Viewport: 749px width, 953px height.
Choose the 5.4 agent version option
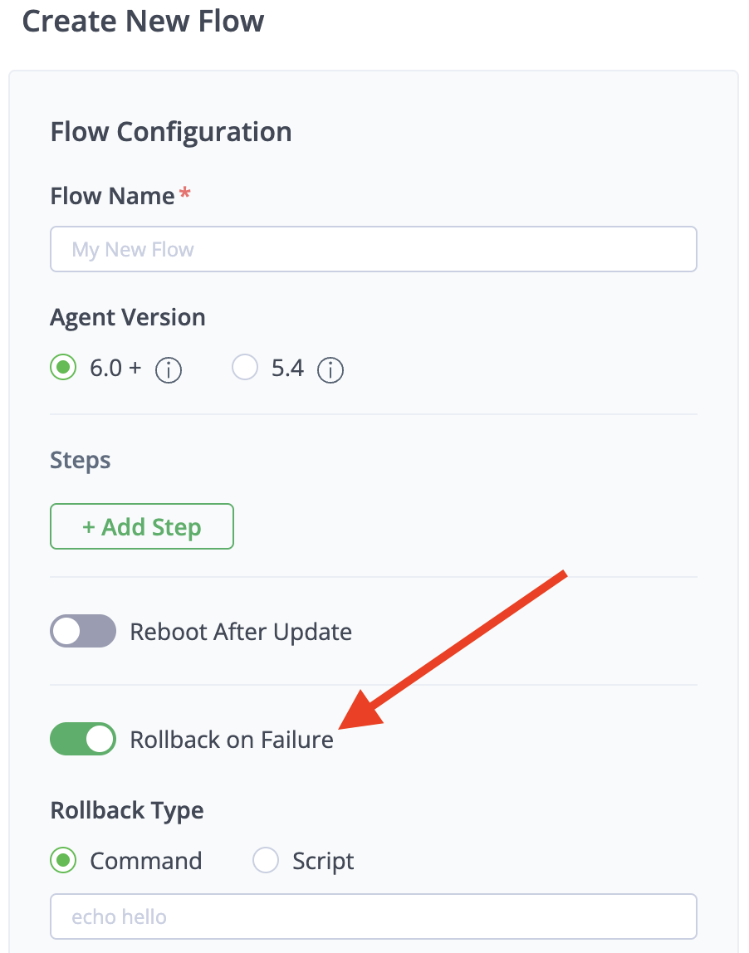tap(245, 368)
